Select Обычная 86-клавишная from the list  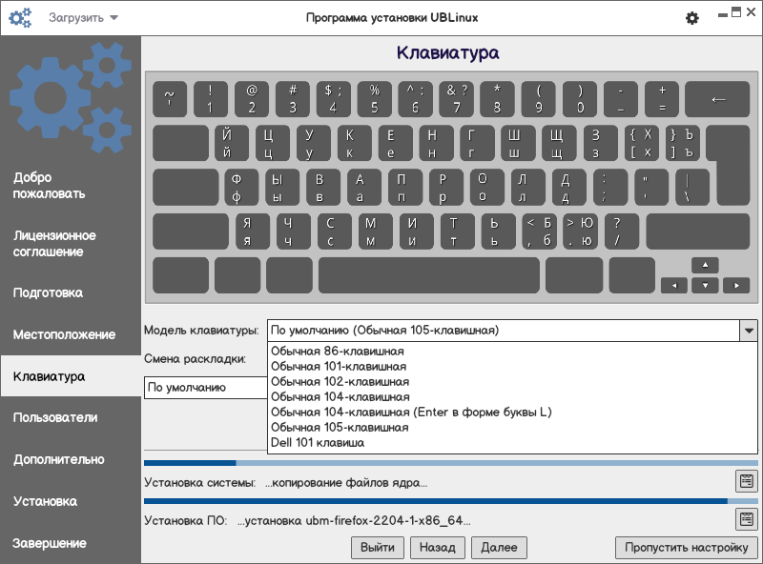point(512,351)
